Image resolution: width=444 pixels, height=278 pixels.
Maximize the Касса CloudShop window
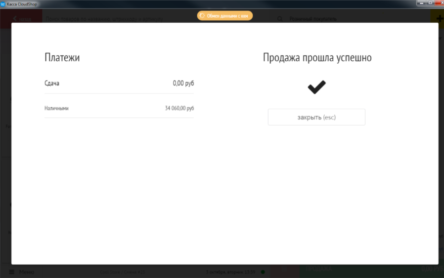click(431, 3)
